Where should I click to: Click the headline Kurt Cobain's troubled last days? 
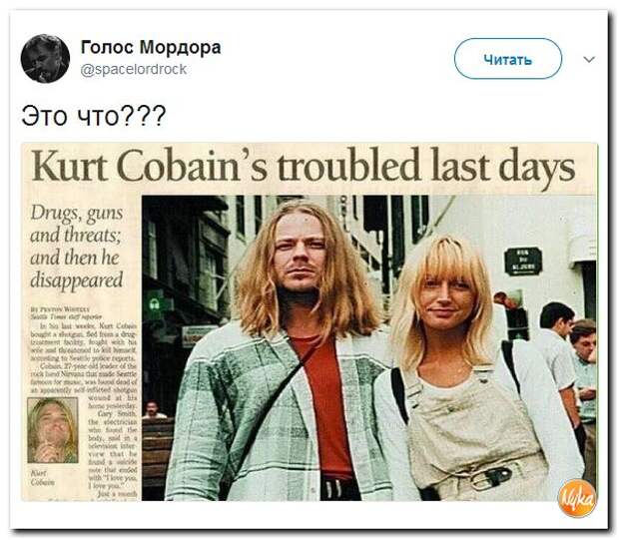pos(303,165)
